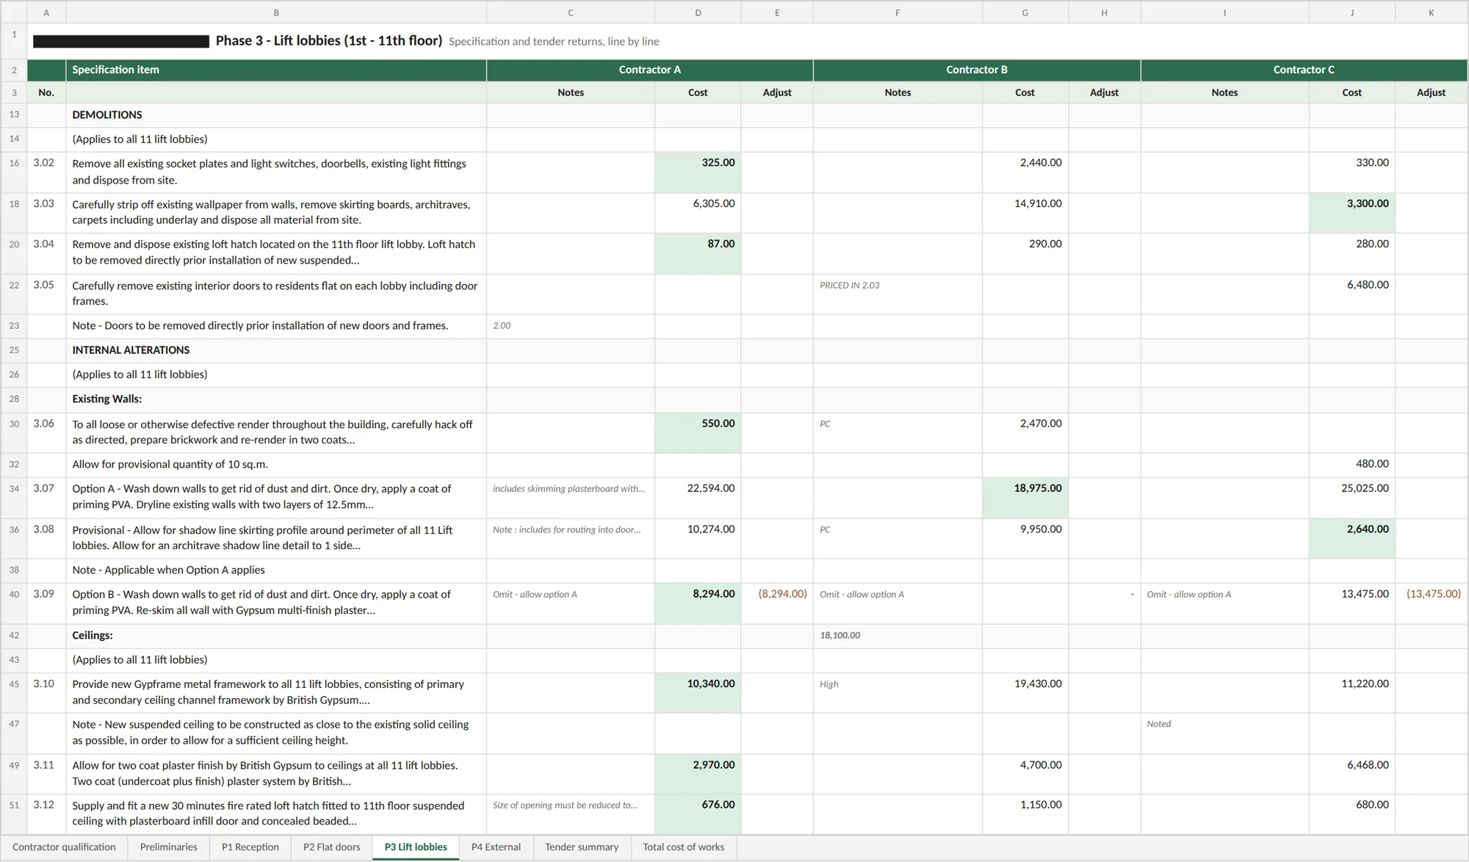Viewport: 1469px width, 862px height.
Task: Select the 6,480.00 cost cell
Action: tap(1351, 294)
